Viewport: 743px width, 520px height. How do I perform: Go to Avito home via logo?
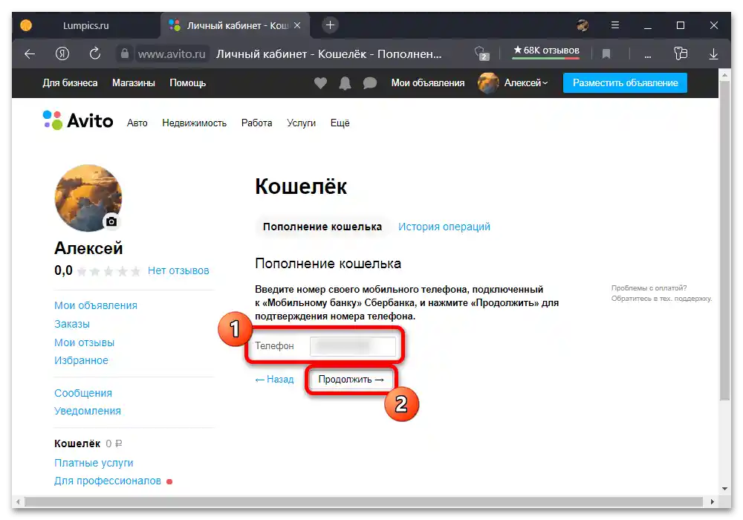[x=78, y=120]
